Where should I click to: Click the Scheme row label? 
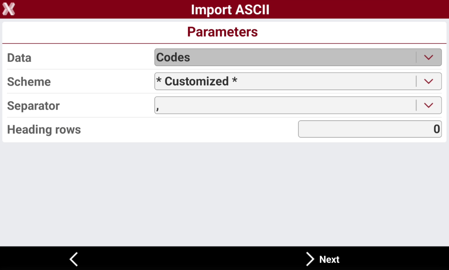click(x=29, y=82)
